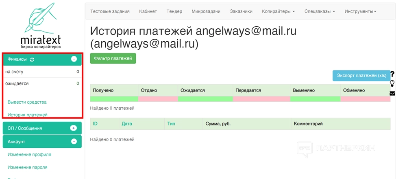Open the Вывести средства link
396x179 pixels.
click(27, 102)
